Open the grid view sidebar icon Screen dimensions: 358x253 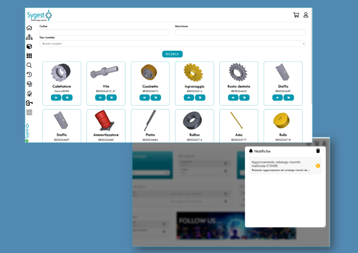pos(29,56)
